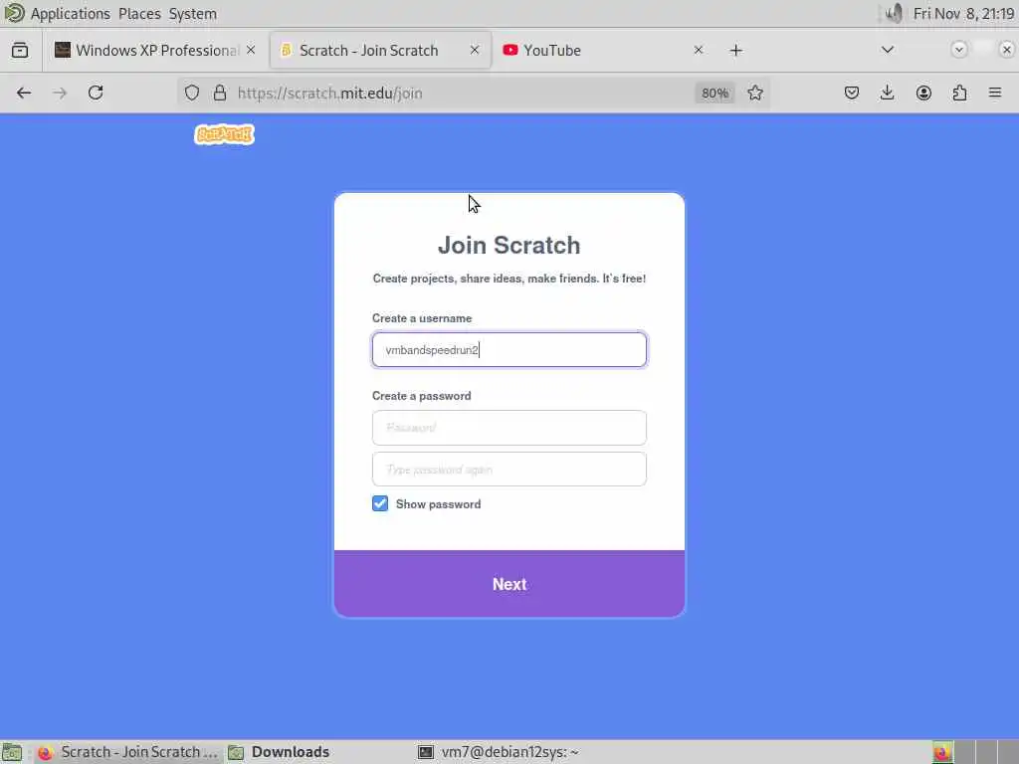The image size is (1019, 764).
Task: Switch to Windows XP Professional tab
Action: pos(147,50)
